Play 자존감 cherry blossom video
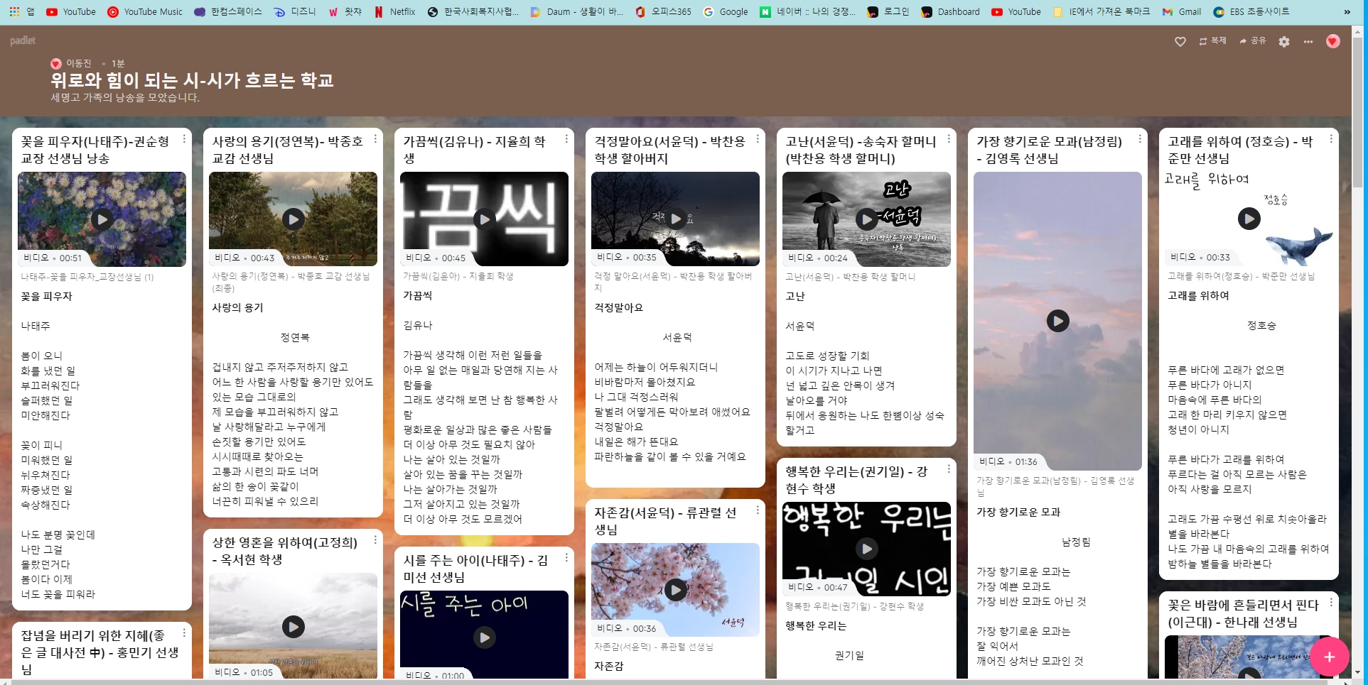1368x685 pixels. point(676,590)
